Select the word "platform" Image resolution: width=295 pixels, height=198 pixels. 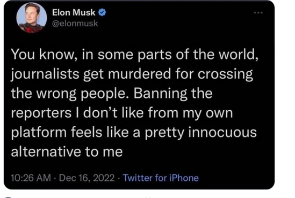(39, 132)
